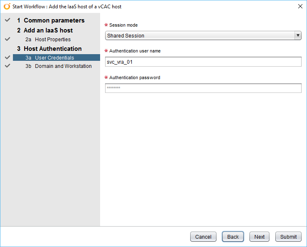Click into the Authentication password field
This screenshot has height=247, width=307.
coord(203,88)
